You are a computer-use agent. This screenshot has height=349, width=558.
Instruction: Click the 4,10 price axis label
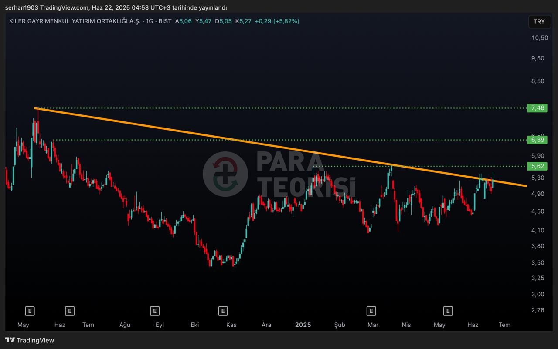(x=538, y=230)
